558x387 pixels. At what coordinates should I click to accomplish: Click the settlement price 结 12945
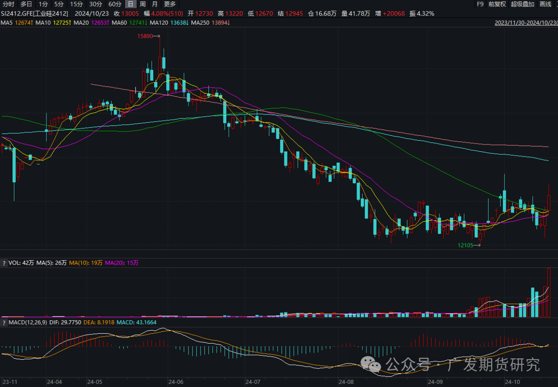coord(291,13)
